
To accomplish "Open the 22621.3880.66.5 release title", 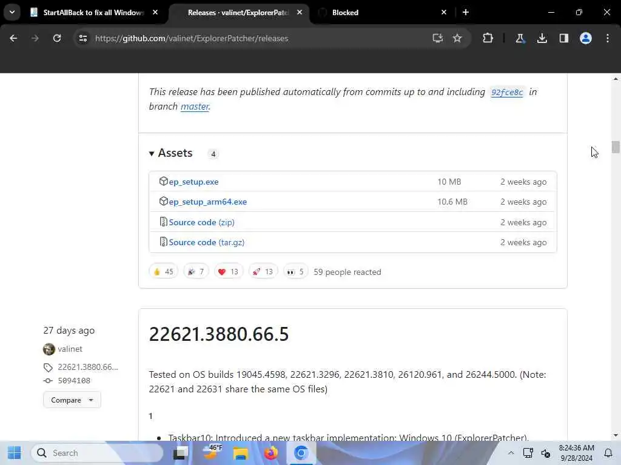I will click(x=218, y=334).
